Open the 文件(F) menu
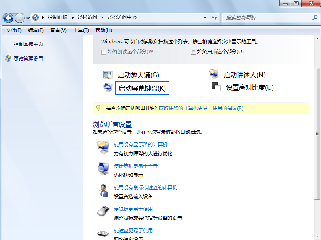The image size is (321, 240). 13,30
